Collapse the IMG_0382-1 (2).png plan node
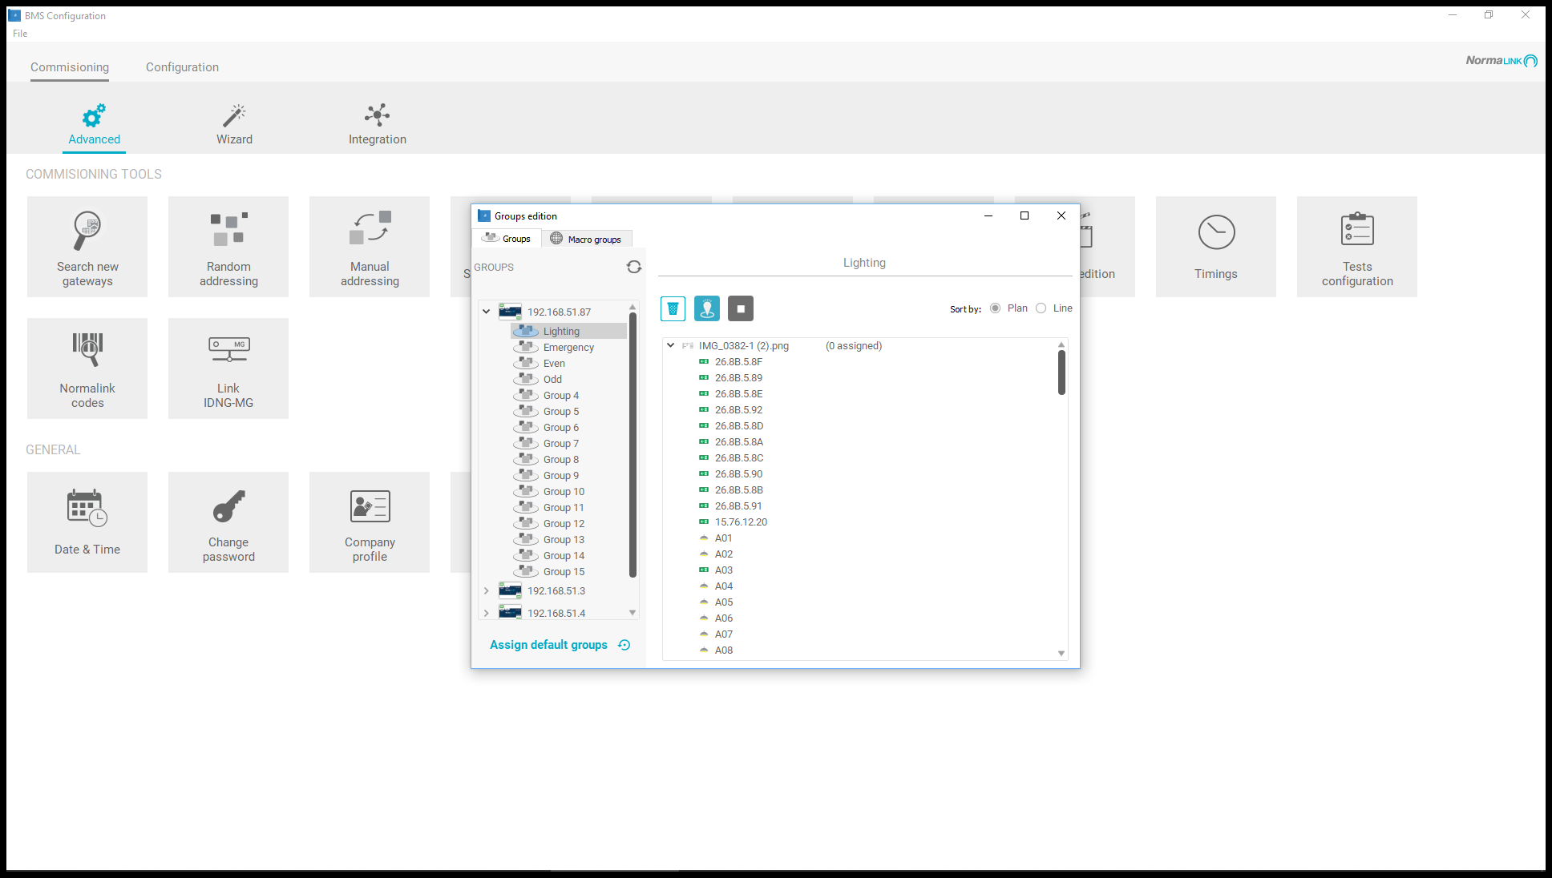Viewport: 1552px width, 878px height. (671, 345)
